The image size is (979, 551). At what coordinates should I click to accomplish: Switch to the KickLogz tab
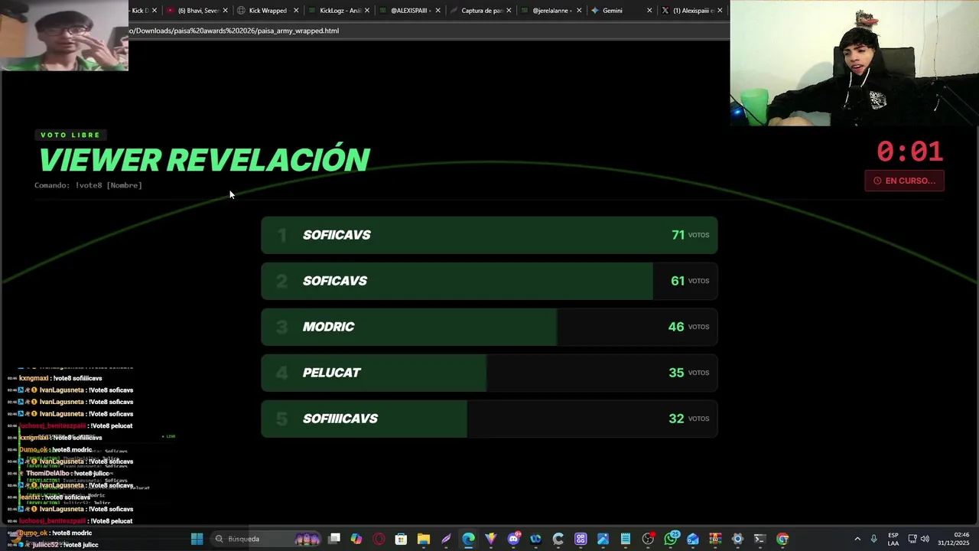click(x=339, y=11)
